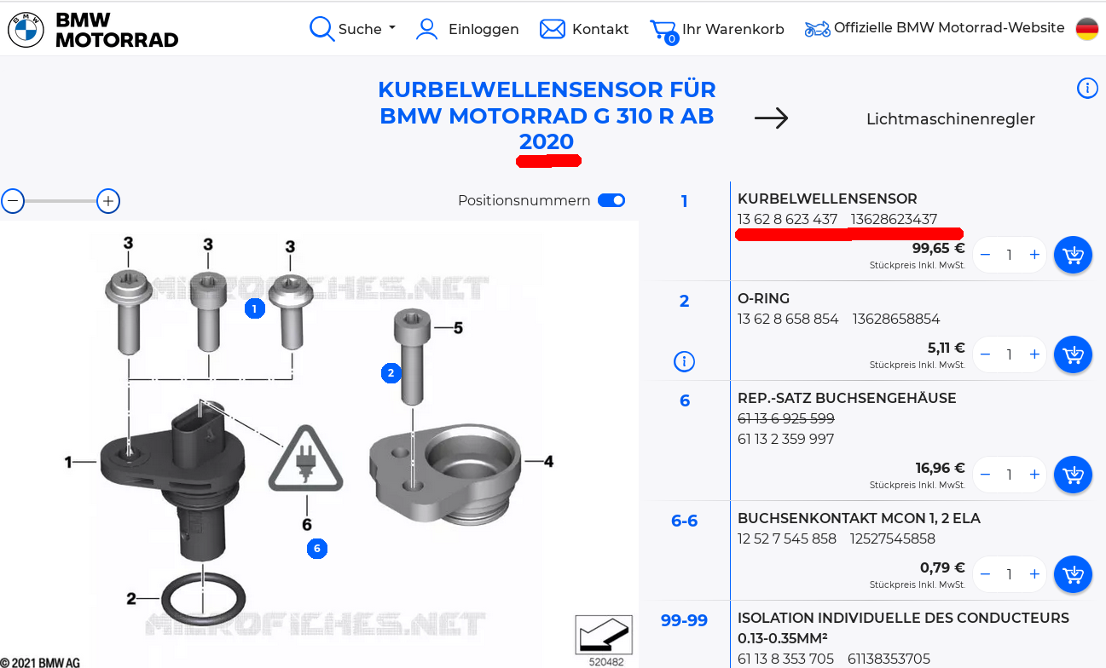Decrease quantity for Rep.-Satz Buchsengehäuse
The width and height of the screenshot is (1106, 668).
click(x=985, y=475)
